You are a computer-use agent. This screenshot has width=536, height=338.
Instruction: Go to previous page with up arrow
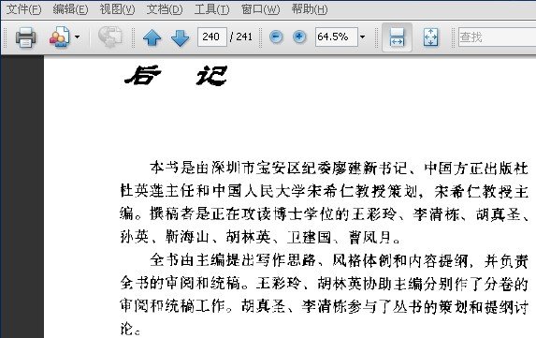click(152, 37)
